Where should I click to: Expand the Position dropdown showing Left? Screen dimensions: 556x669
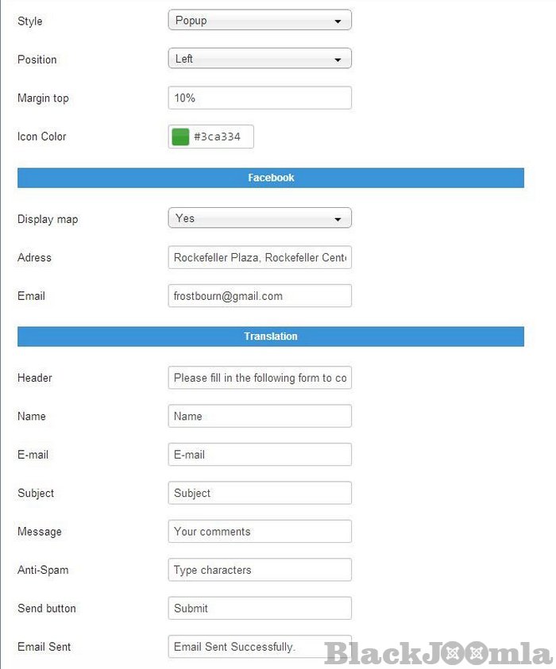click(260, 59)
